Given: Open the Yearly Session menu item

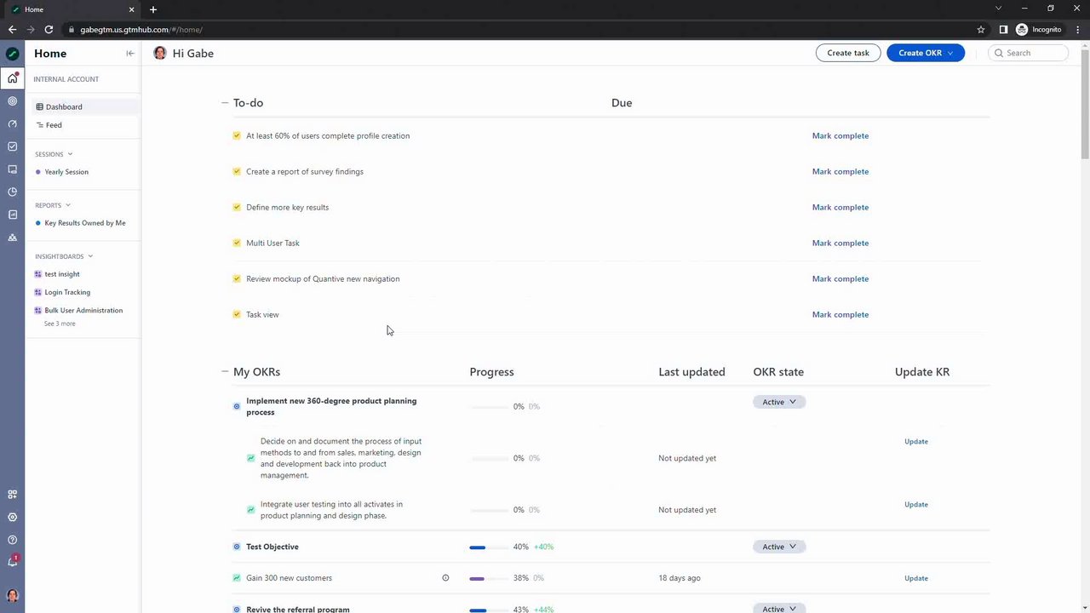Looking at the screenshot, I should (x=66, y=172).
